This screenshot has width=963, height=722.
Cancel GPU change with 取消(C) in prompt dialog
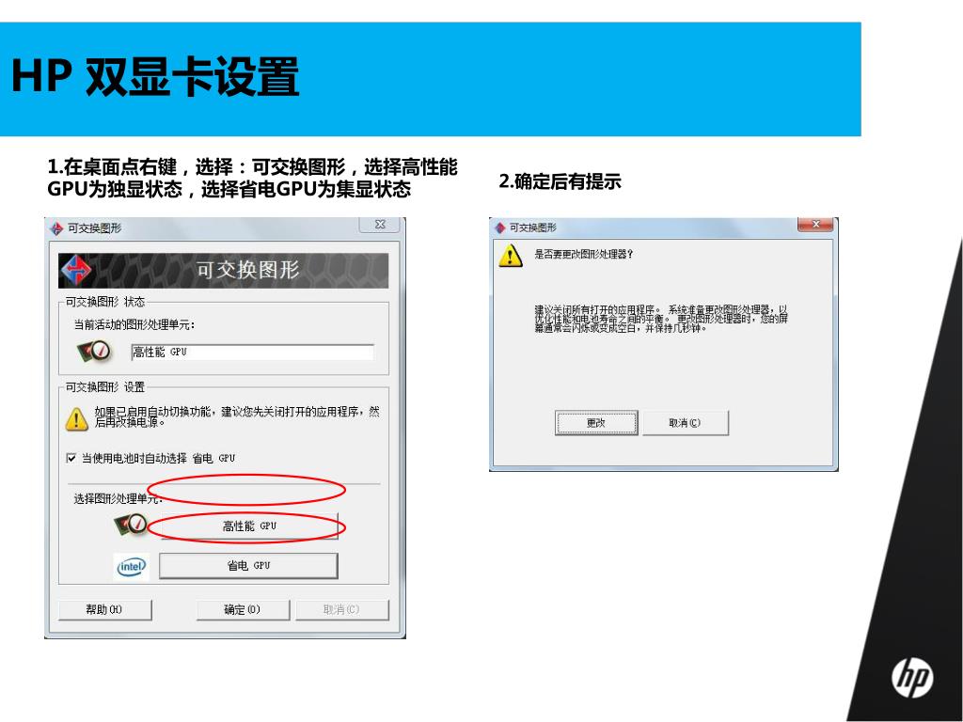[x=686, y=423]
